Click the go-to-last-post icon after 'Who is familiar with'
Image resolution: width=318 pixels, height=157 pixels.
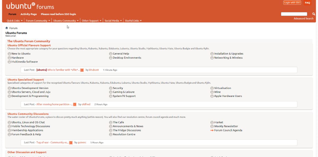(x=82, y=70)
